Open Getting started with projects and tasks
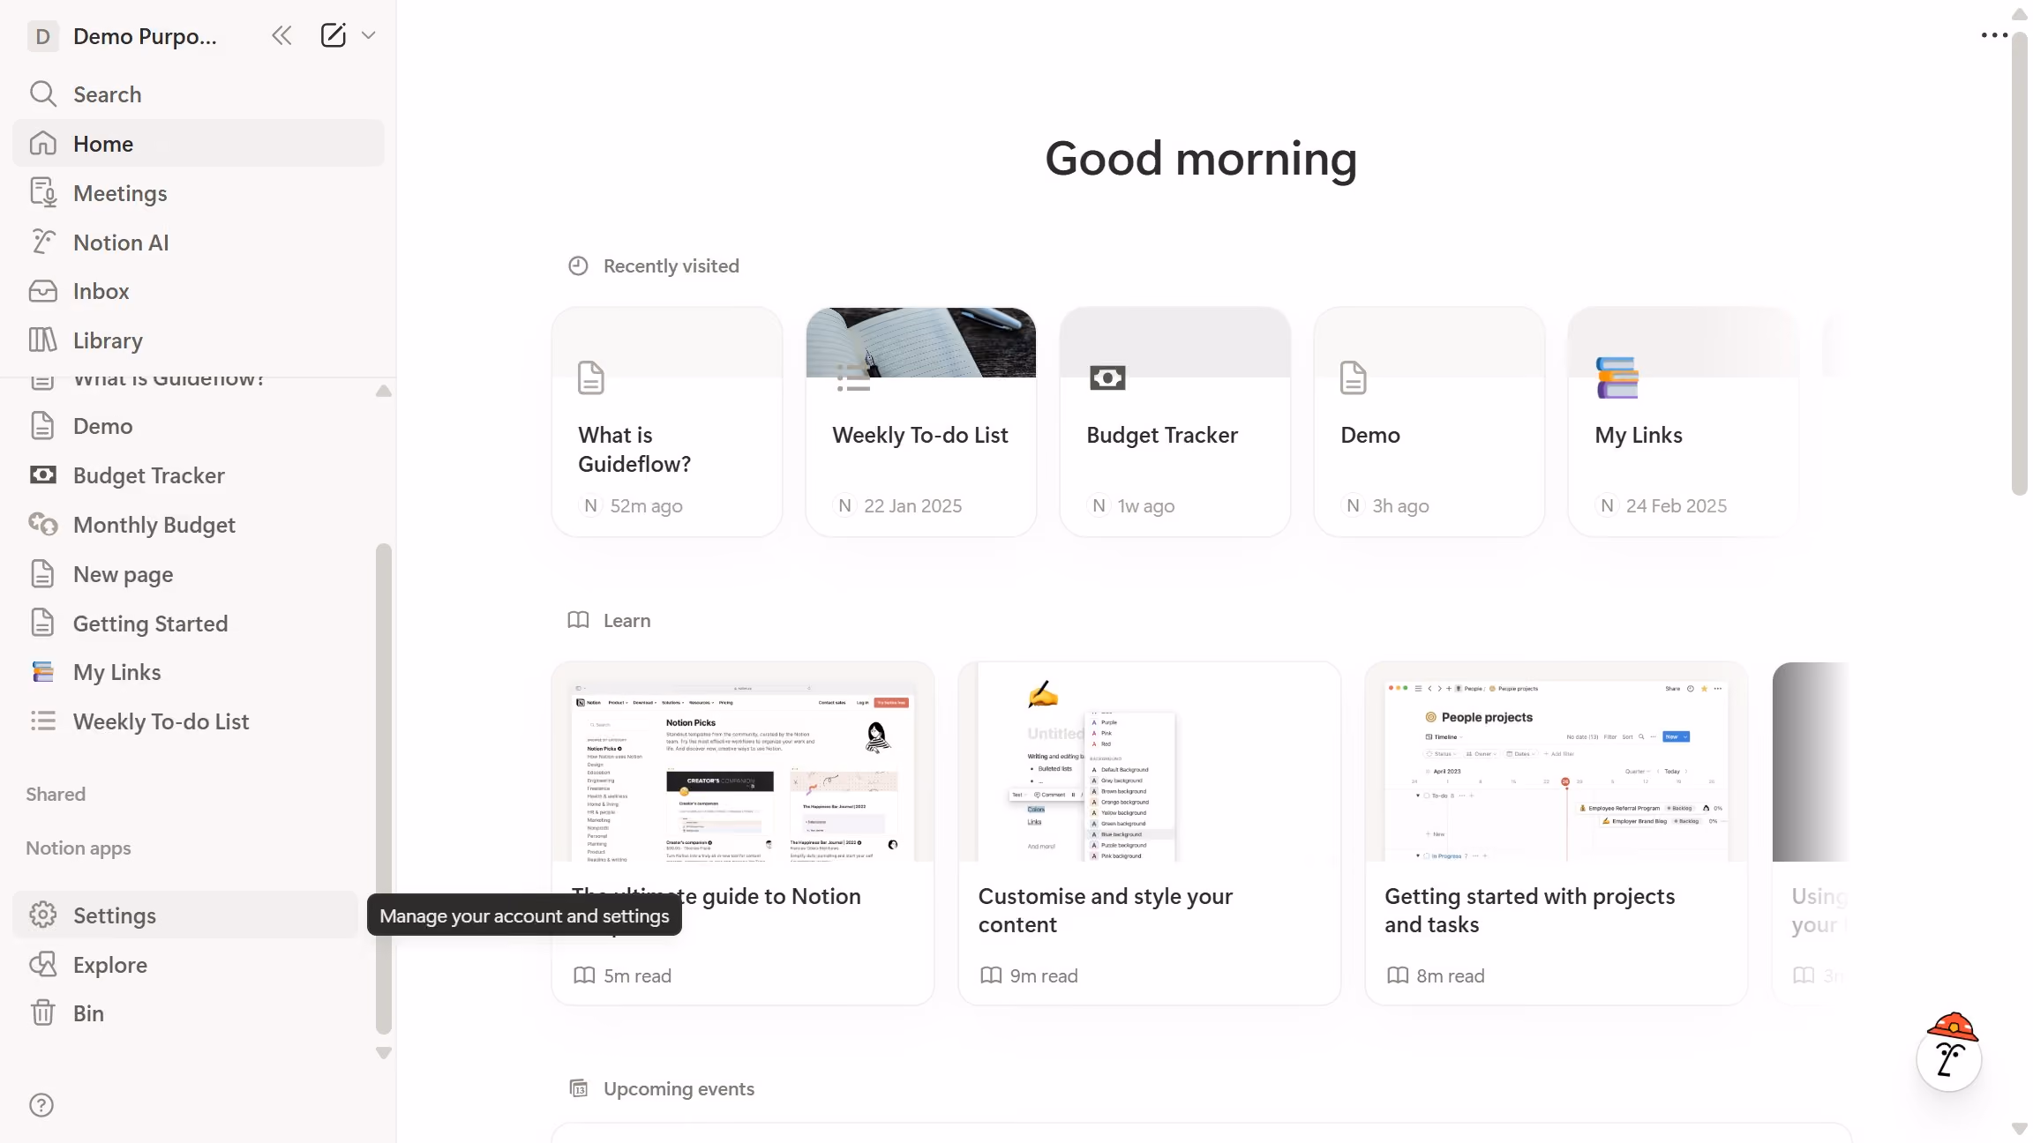Screen dimensions: 2033x1143 (x=1557, y=833)
